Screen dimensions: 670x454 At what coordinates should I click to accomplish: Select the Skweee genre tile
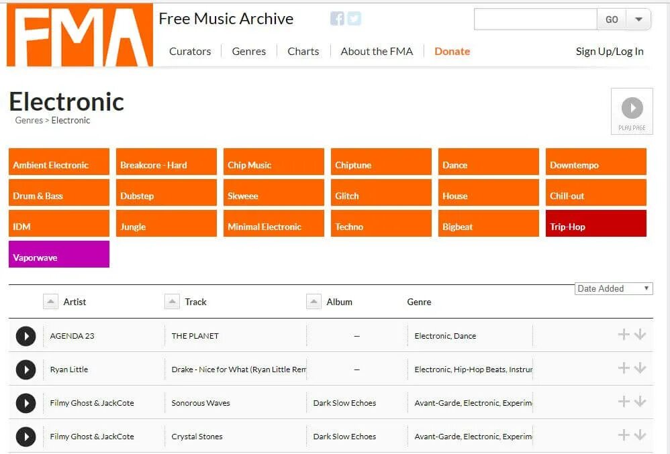274,192
